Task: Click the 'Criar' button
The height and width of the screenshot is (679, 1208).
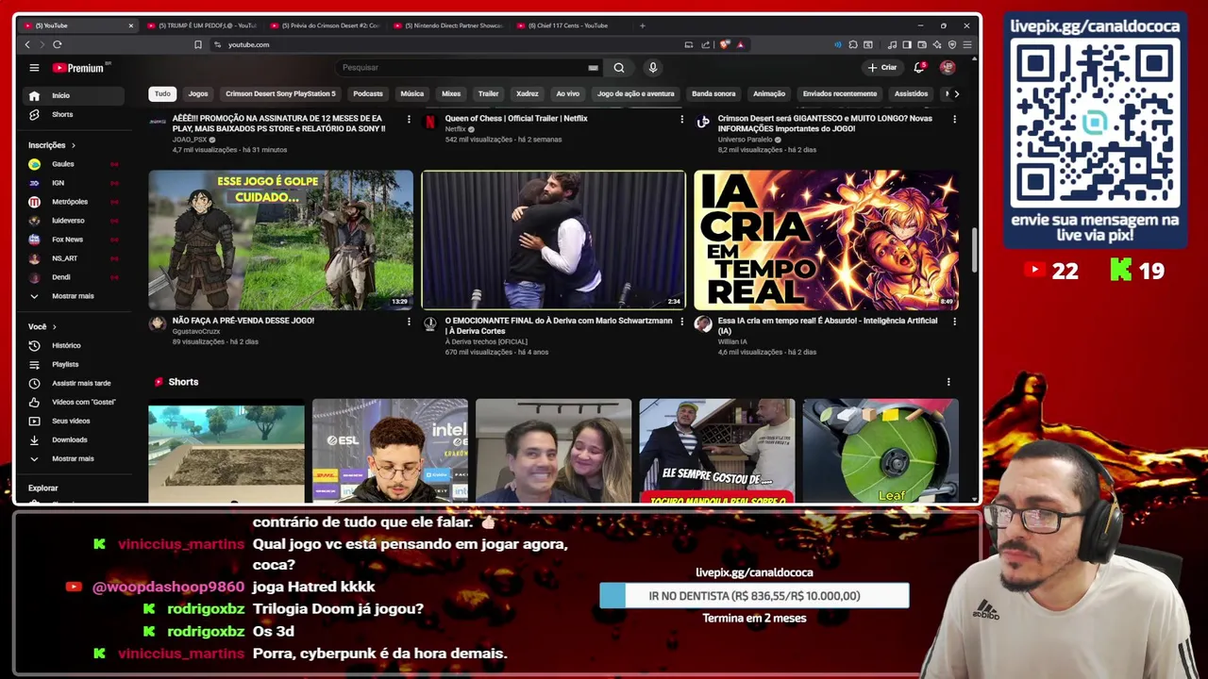Action: click(x=882, y=68)
